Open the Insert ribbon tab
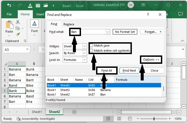This screenshot has height=123, width=187. tap(40, 14)
